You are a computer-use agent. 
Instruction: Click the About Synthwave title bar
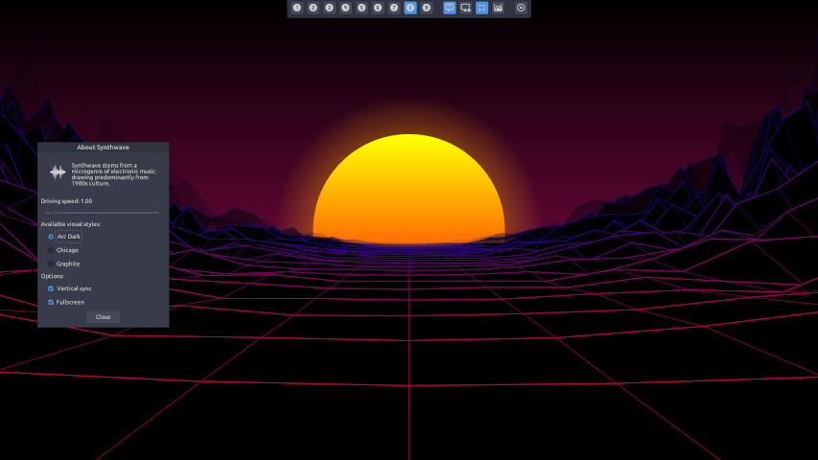point(103,148)
